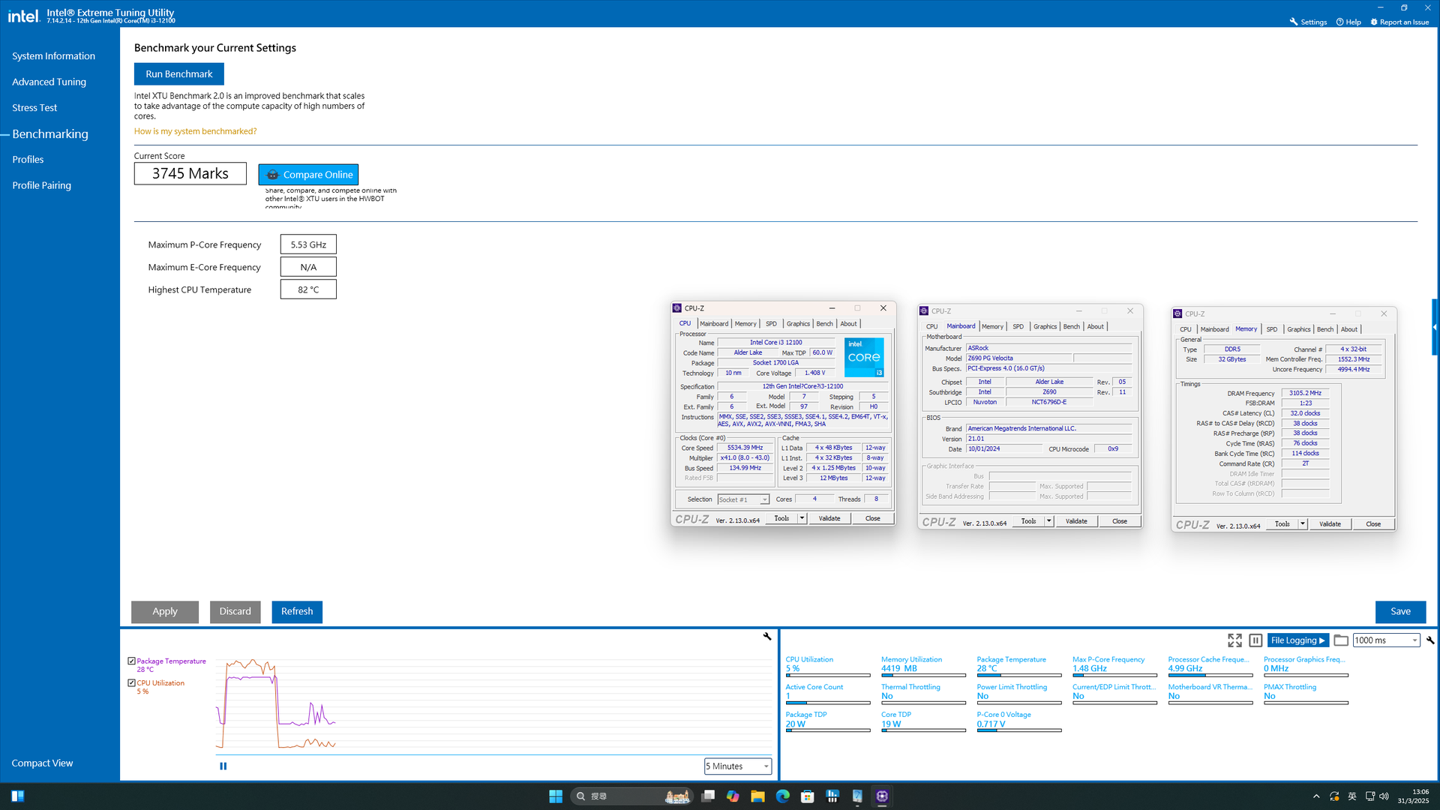The width and height of the screenshot is (1440, 810).
Task: Expand Tools arrow in CPU-Z Mainboard window
Action: click(x=1048, y=521)
